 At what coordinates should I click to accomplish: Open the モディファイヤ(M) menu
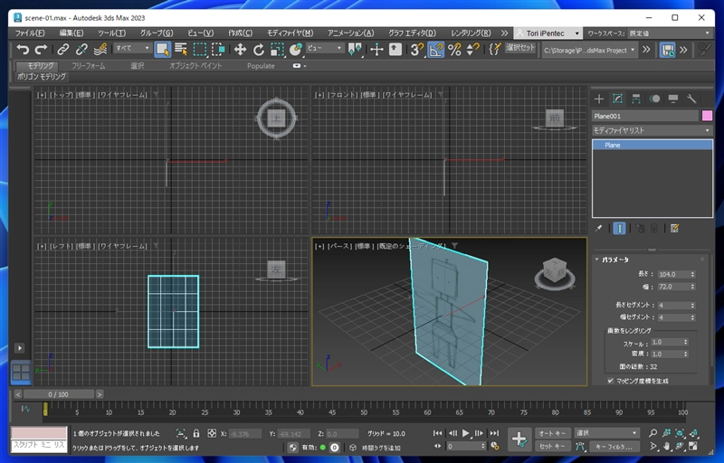pyautogui.click(x=290, y=33)
